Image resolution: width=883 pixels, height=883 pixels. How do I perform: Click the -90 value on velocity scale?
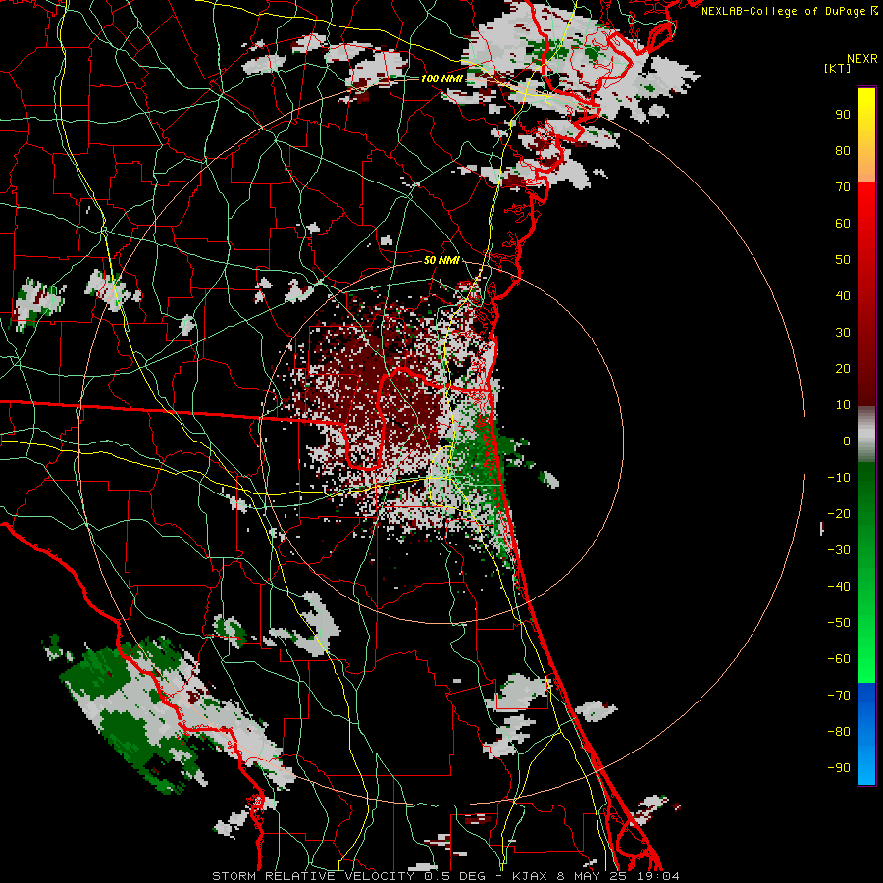click(x=839, y=768)
